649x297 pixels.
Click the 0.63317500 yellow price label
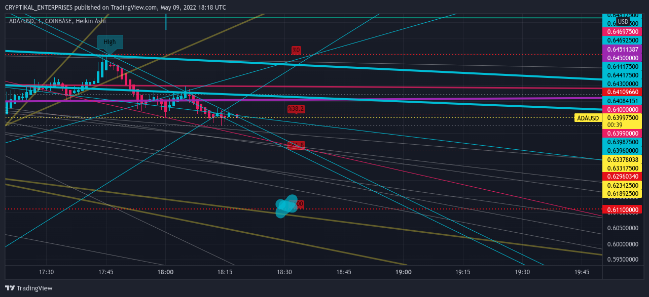(x=622, y=168)
